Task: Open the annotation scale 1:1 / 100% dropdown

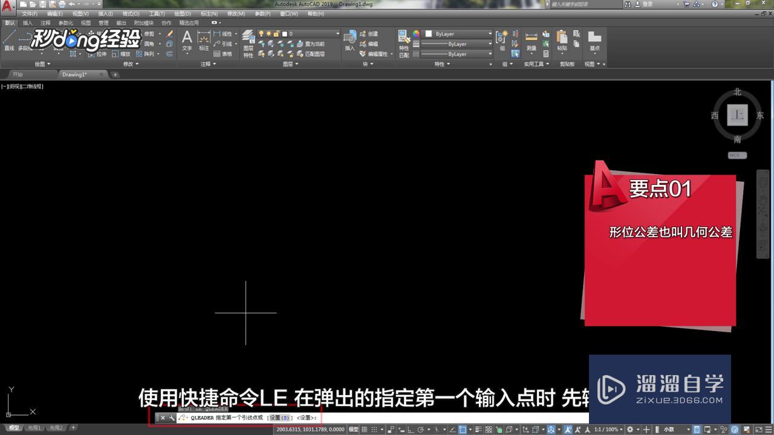Action: 609,430
